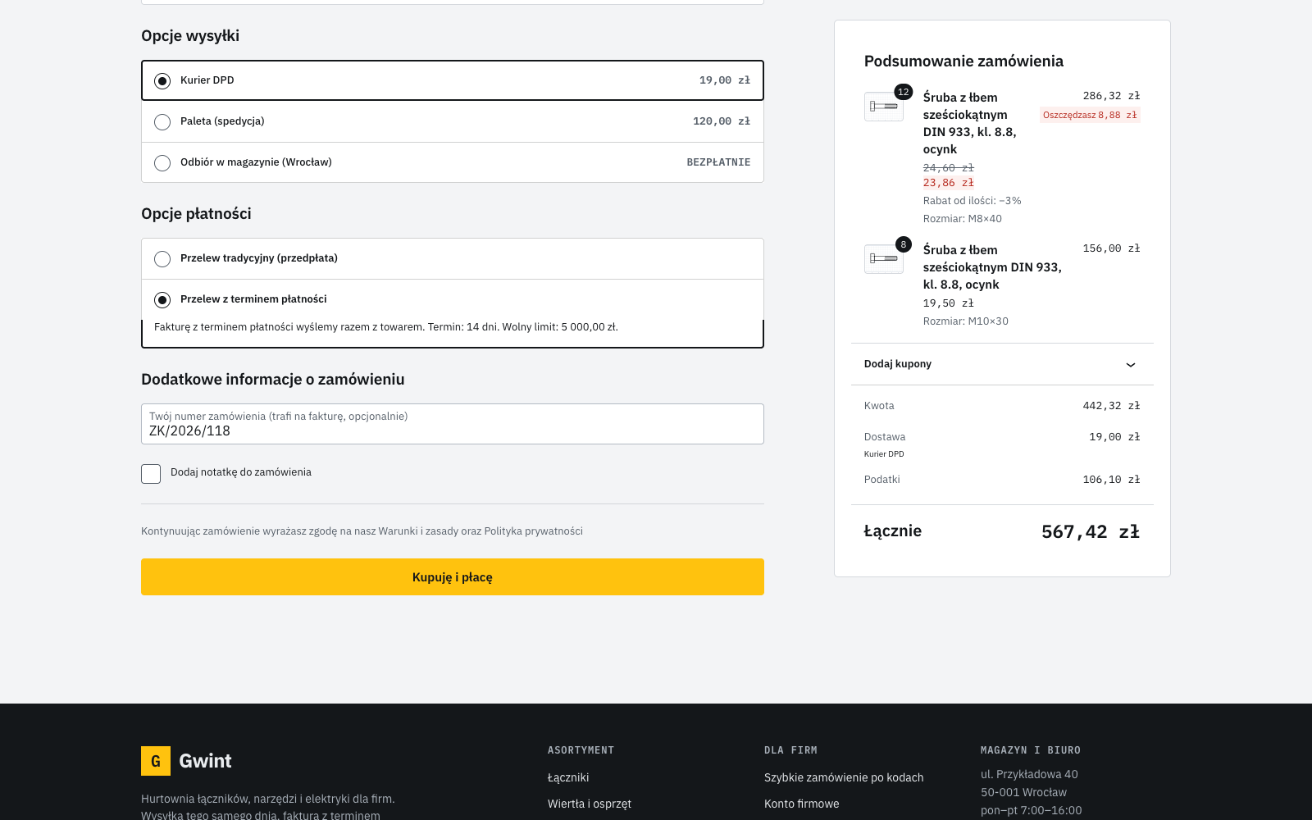Click the Kupuję i płacę button
The width and height of the screenshot is (1312, 820).
point(453,576)
